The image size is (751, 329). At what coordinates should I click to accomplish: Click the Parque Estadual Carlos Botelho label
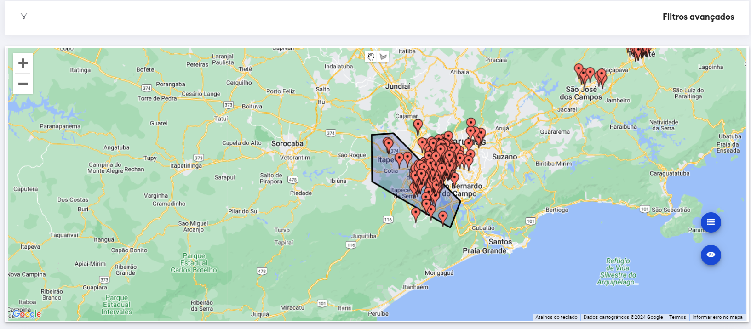coord(194,263)
